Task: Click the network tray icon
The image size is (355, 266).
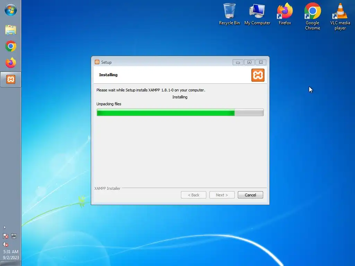Action: coord(14,236)
